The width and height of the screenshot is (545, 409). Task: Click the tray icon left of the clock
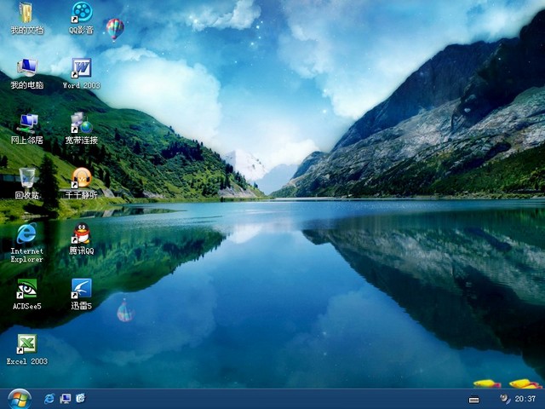pyautogui.click(x=504, y=399)
